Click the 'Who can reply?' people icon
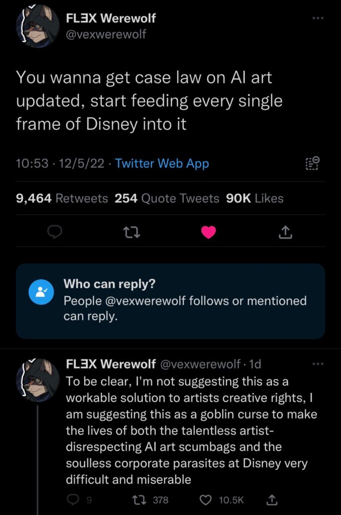This screenshot has height=515, width=341. click(x=41, y=292)
